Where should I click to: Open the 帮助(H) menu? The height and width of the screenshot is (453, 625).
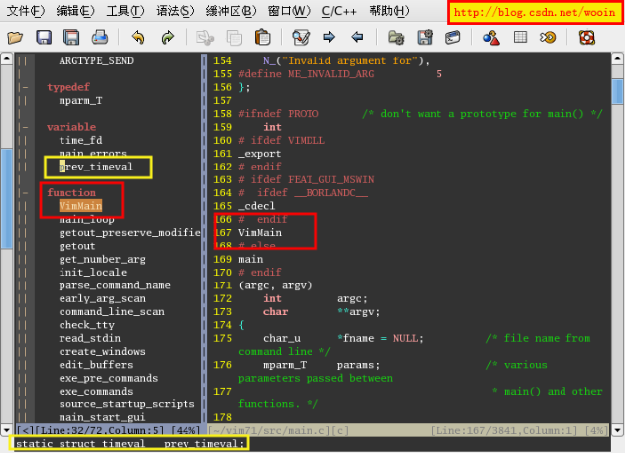coord(389,11)
